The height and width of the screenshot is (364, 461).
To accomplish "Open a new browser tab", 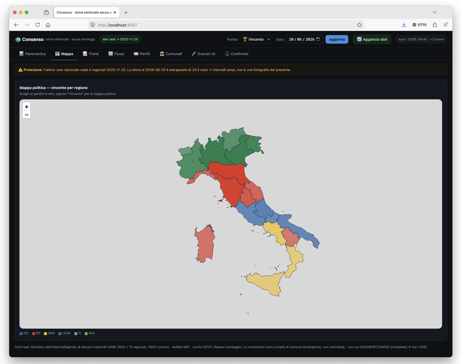I will coord(126,12).
